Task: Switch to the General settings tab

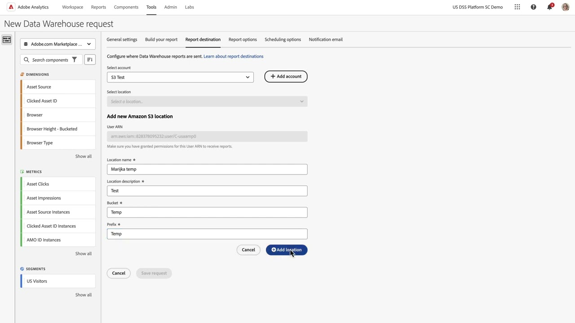Action: [122, 39]
